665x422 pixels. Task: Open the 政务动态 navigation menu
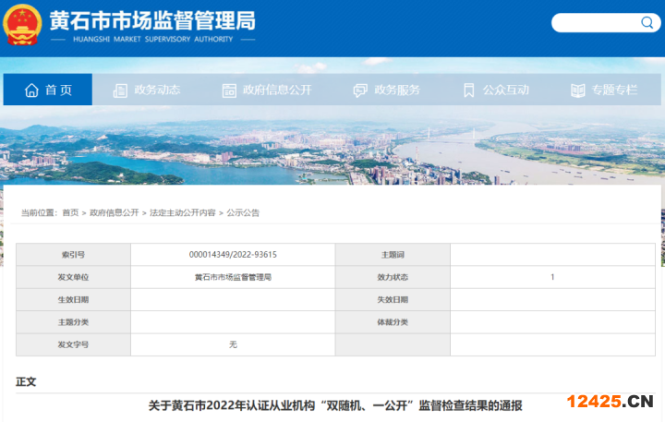click(x=157, y=90)
